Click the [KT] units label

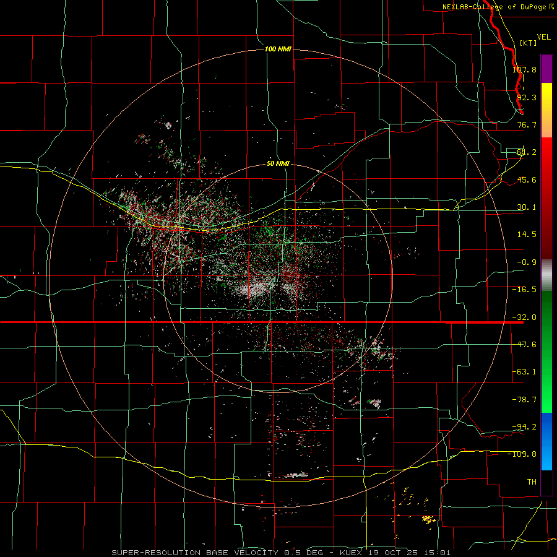[529, 43]
